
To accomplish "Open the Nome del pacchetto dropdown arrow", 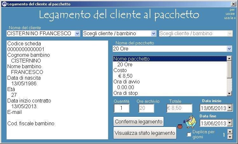I will 229,49.
